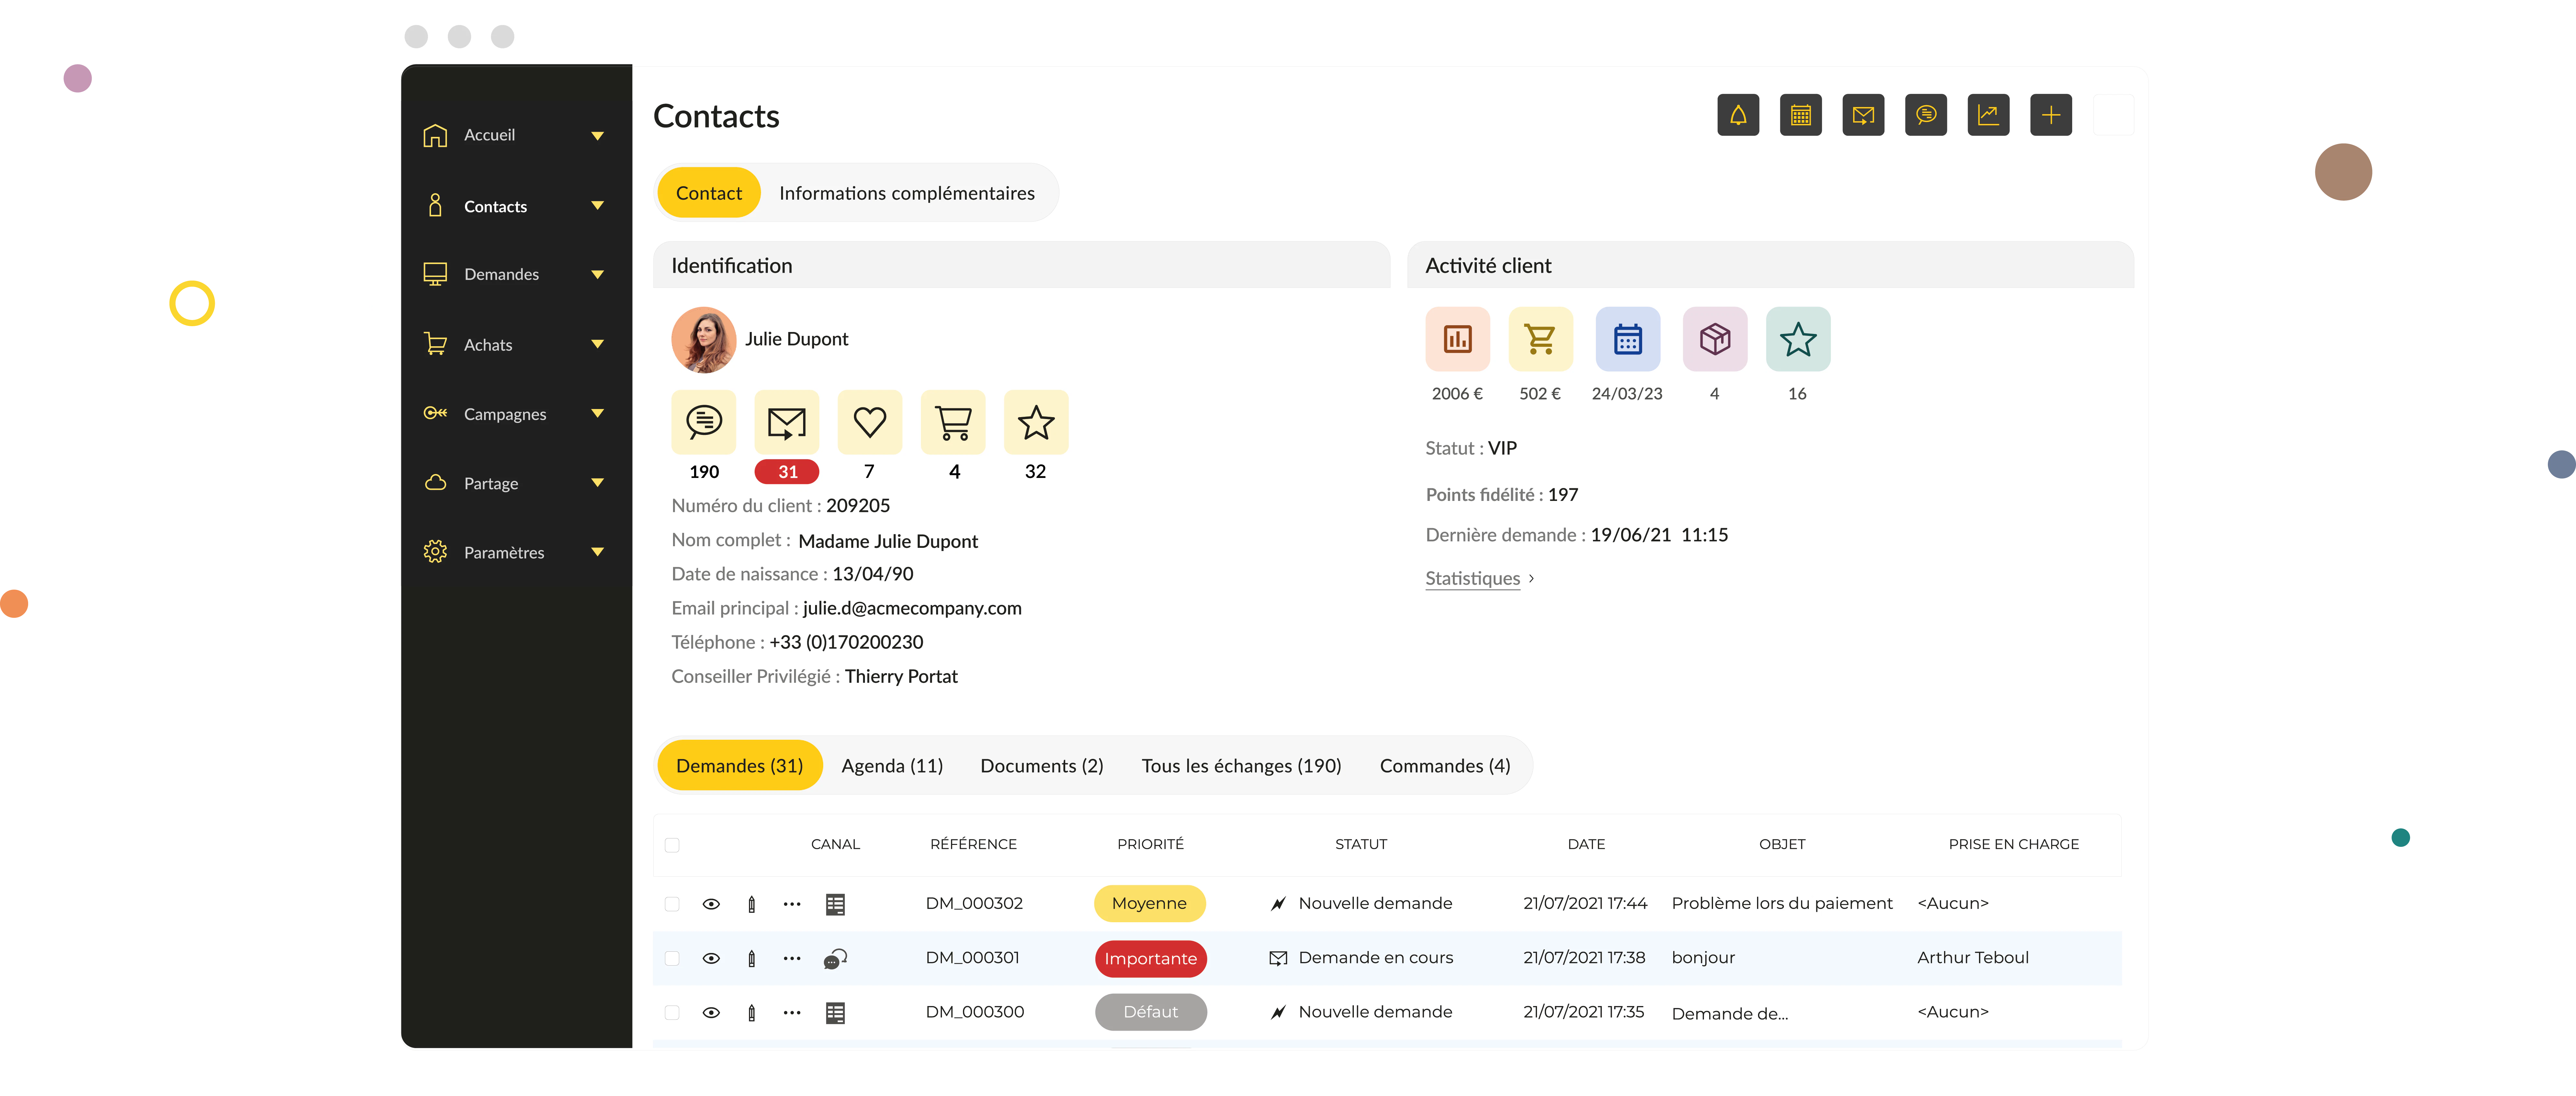Switch to the Documents (2) tab
The image size is (2576, 1096).
[1042, 766]
